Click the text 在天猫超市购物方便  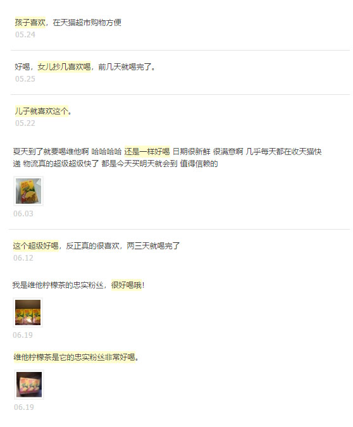[x=87, y=22]
